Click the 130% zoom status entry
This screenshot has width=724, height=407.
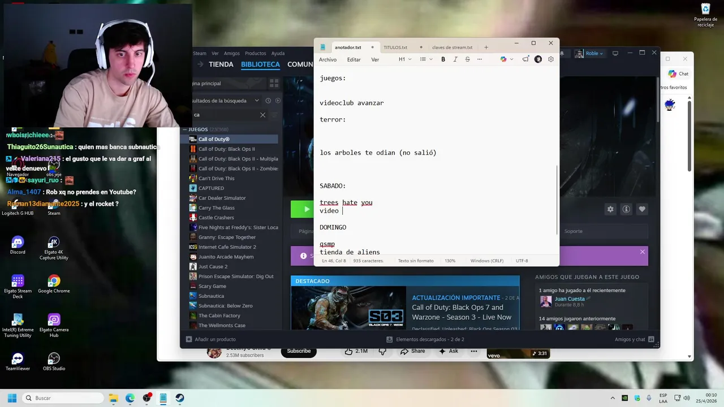(x=450, y=261)
